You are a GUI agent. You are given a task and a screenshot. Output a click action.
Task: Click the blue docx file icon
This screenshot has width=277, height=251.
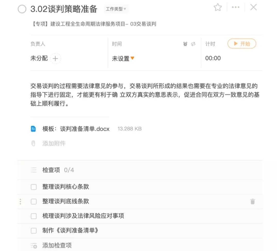pos(33,129)
